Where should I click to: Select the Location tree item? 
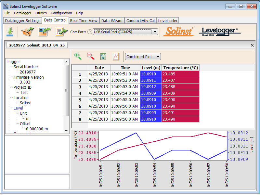[x=21, y=98]
